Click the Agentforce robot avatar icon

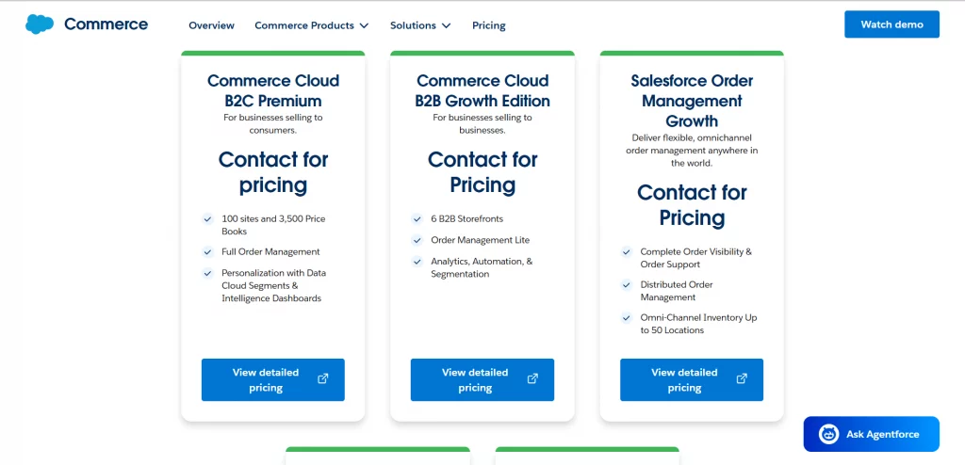coord(829,434)
